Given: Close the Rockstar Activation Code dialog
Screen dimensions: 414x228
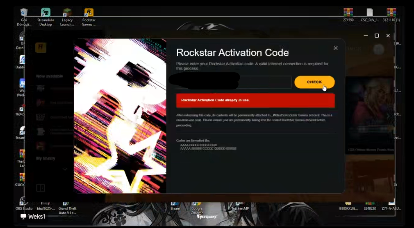Looking at the screenshot, I should (336, 48).
